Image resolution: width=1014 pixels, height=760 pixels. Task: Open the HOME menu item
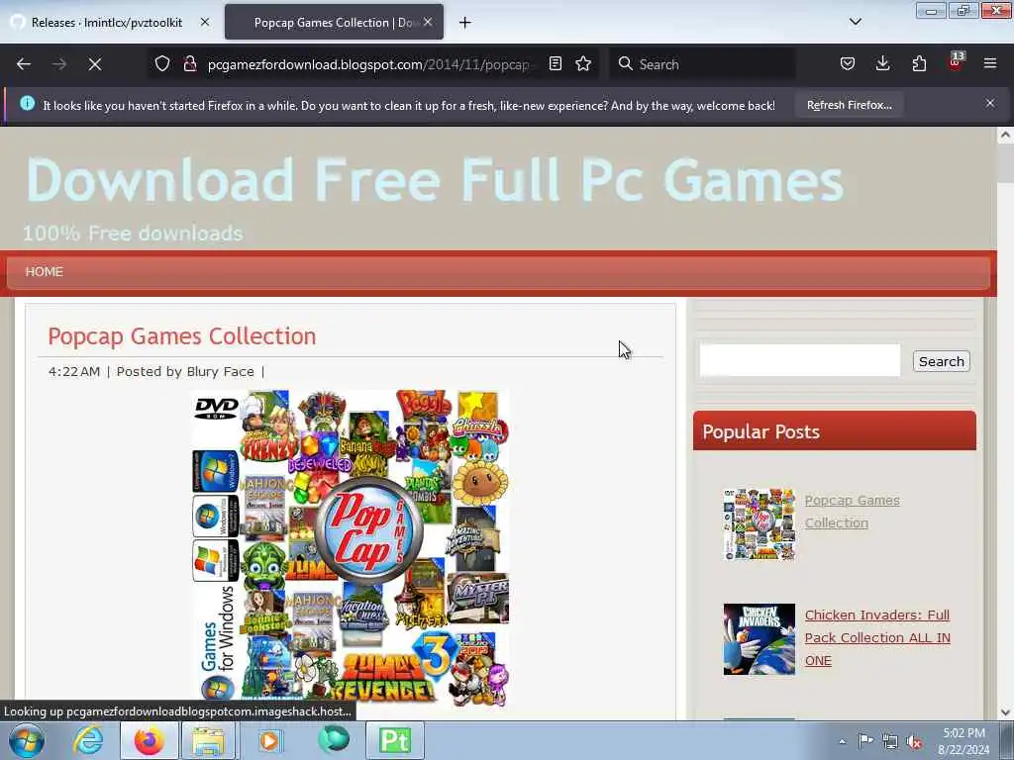[44, 272]
